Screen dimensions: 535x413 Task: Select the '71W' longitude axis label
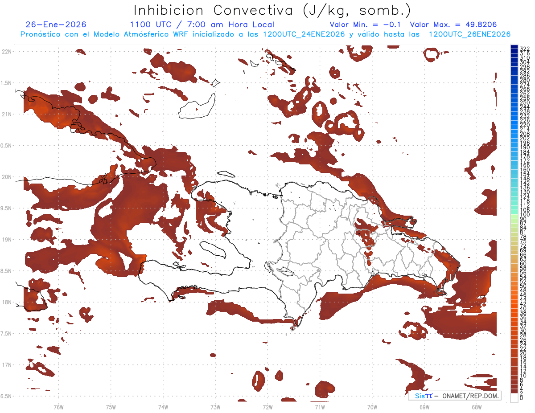click(320, 407)
